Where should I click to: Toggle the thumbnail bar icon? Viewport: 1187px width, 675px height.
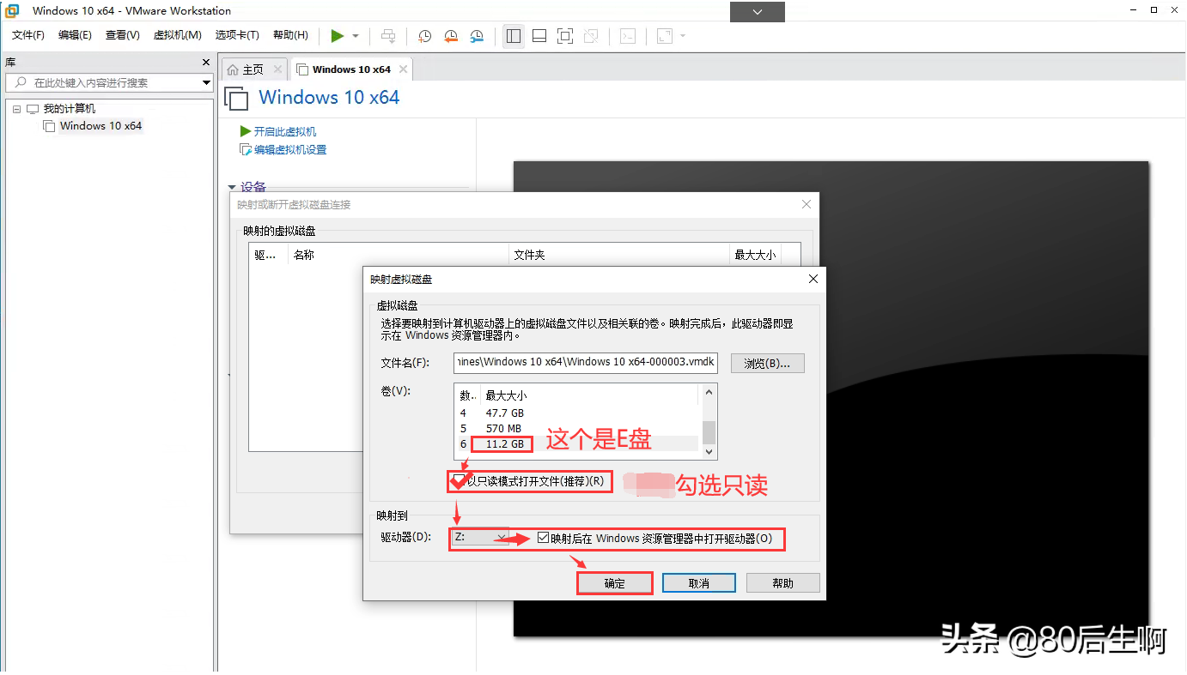(539, 36)
